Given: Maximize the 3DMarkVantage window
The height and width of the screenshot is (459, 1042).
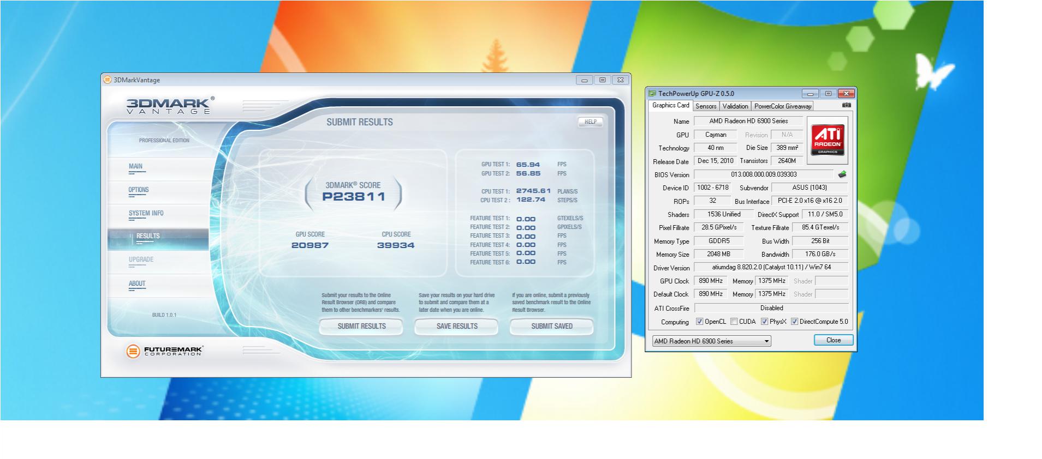Looking at the screenshot, I should (x=603, y=80).
